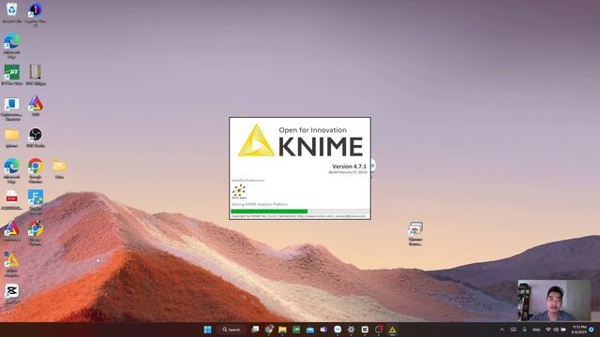600x337 pixels.
Task: Open File Explorer from the taskbar
Action: tap(282, 330)
